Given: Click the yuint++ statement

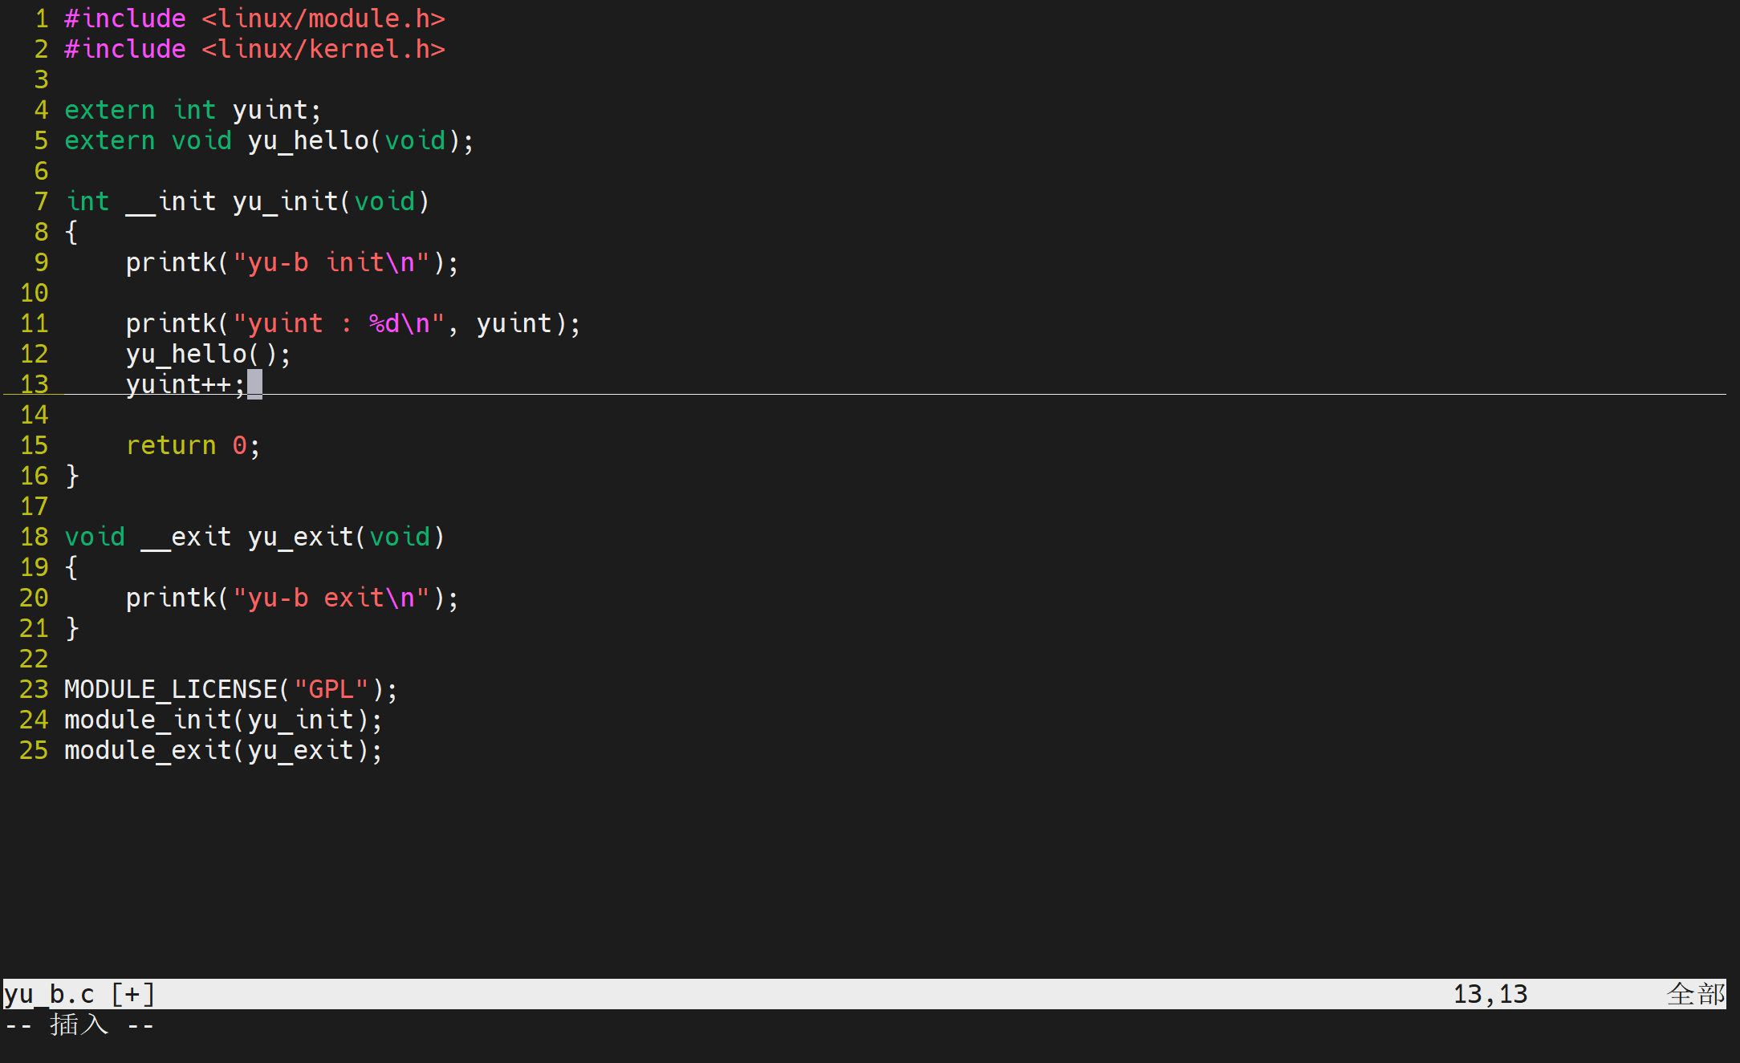Looking at the screenshot, I should [185, 384].
